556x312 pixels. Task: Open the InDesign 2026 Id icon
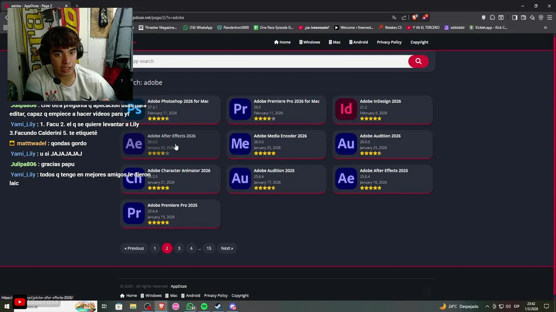tap(346, 109)
